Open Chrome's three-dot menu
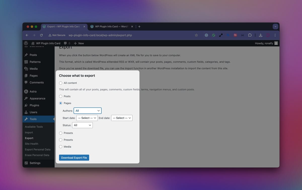Image resolution: width=302 pixels, height=190 pixels. point(275,35)
